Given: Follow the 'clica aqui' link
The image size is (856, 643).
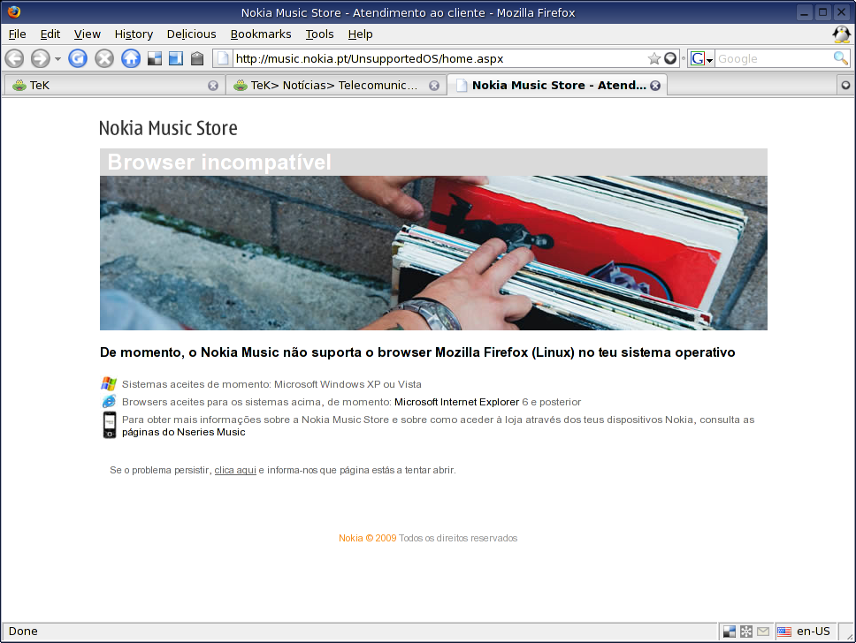Looking at the screenshot, I should click(x=235, y=470).
